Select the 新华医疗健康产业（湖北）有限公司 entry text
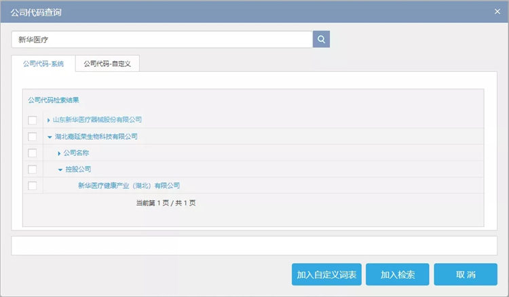The height and width of the screenshot is (297, 509). (129, 185)
